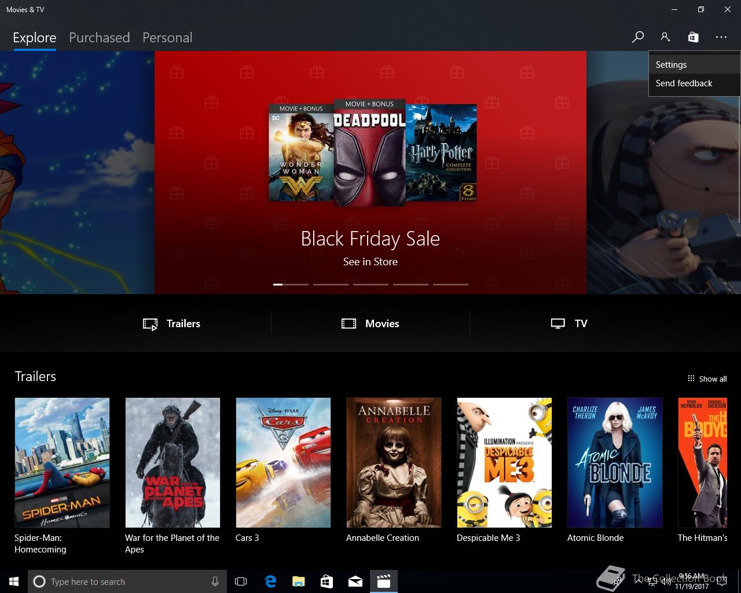This screenshot has height=593, width=741.
Task: Open the Black Friday Sale banner heading
Action: point(370,239)
